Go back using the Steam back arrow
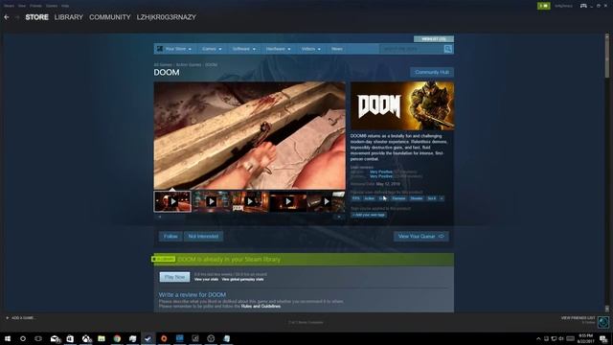The width and height of the screenshot is (613, 345). coord(7,17)
